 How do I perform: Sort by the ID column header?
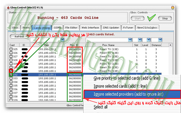pyautogui.click(x=25, y=45)
